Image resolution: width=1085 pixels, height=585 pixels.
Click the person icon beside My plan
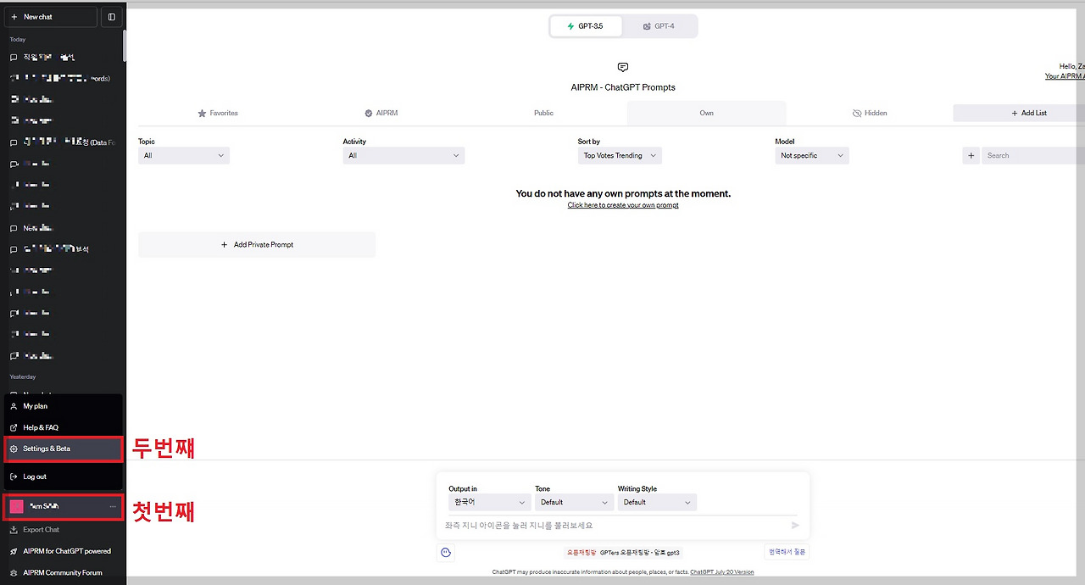pos(14,406)
